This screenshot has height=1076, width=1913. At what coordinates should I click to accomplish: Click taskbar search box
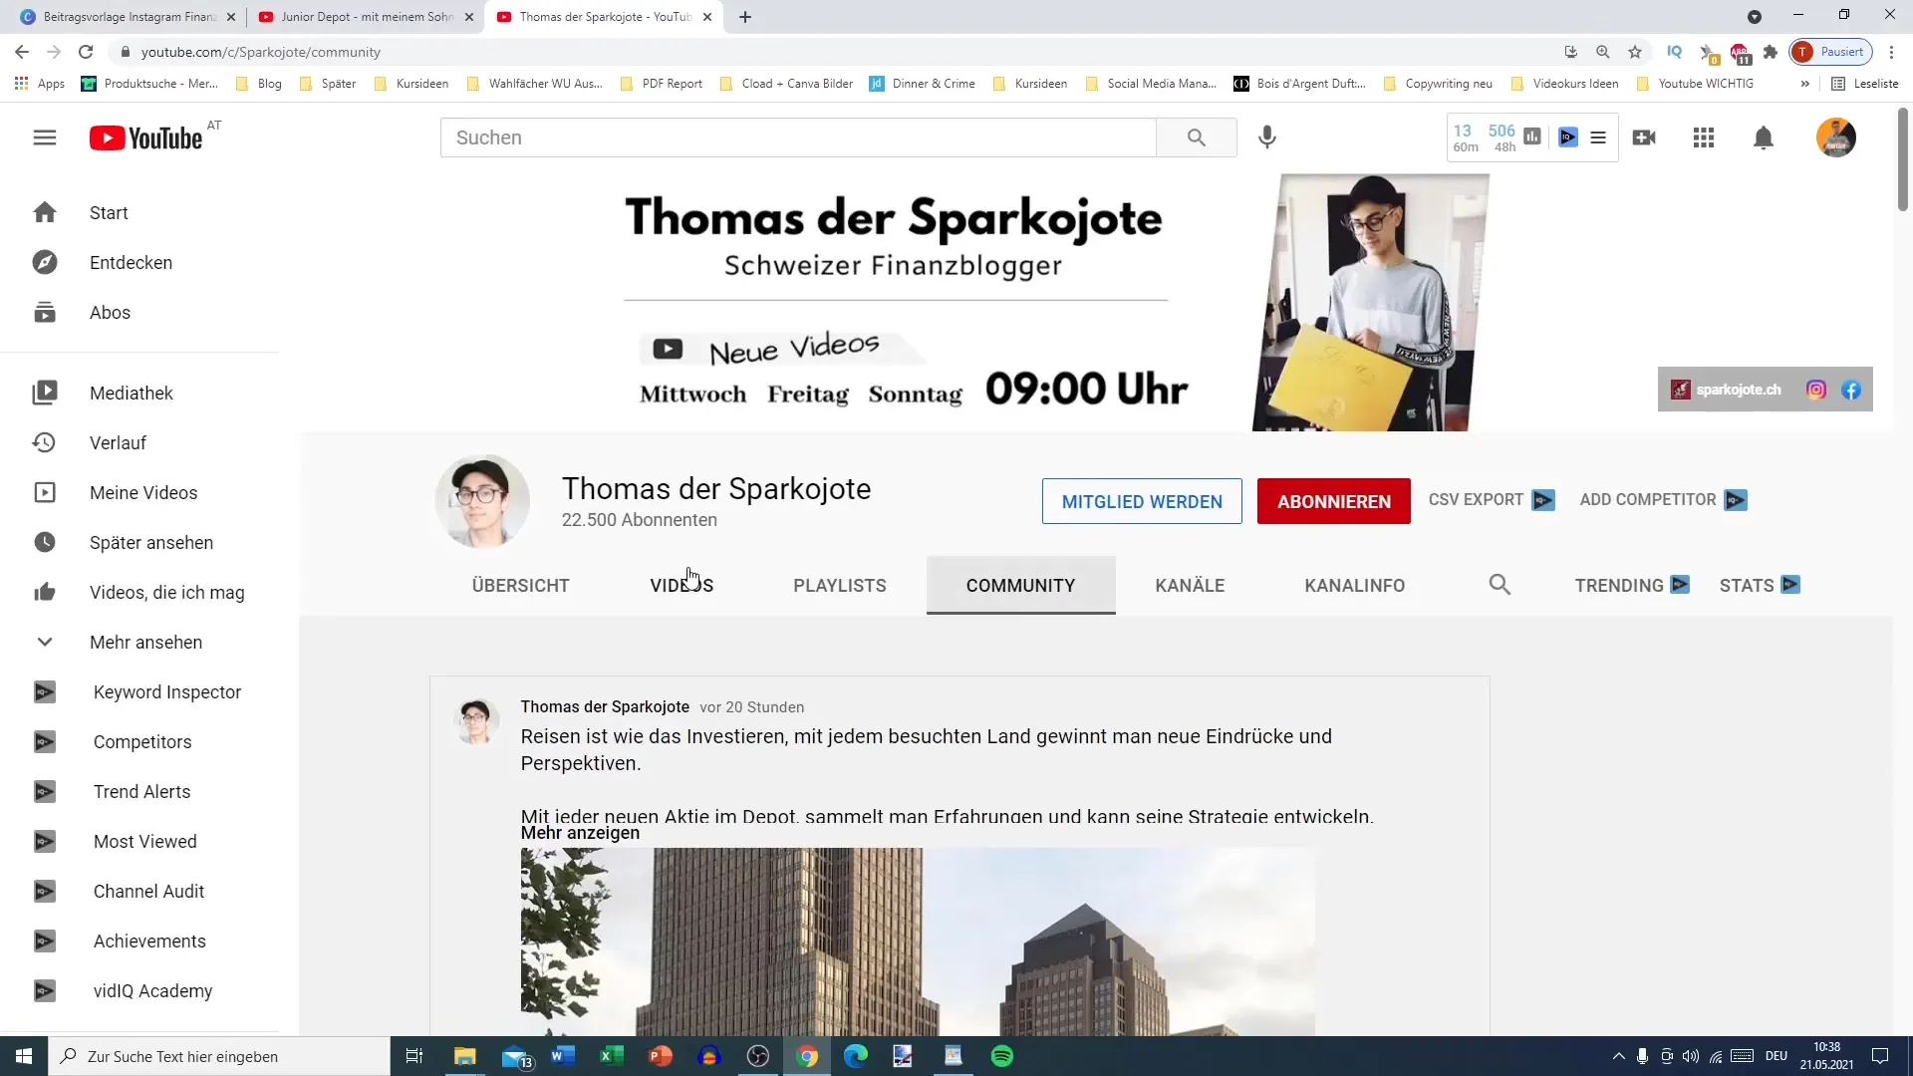click(x=219, y=1056)
